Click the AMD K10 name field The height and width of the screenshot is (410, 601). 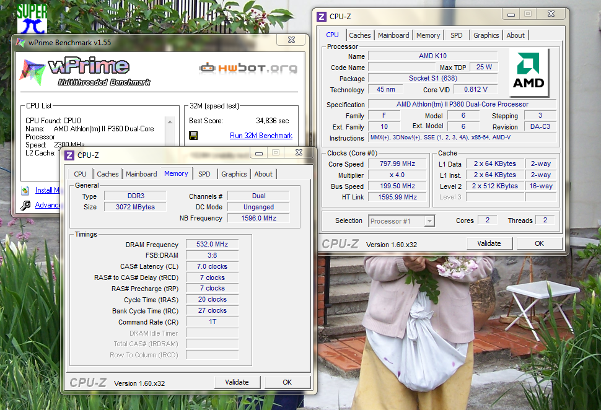coord(432,56)
